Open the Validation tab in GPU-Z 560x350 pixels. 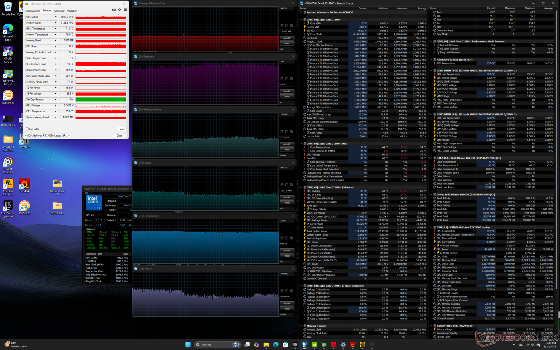tap(72, 11)
